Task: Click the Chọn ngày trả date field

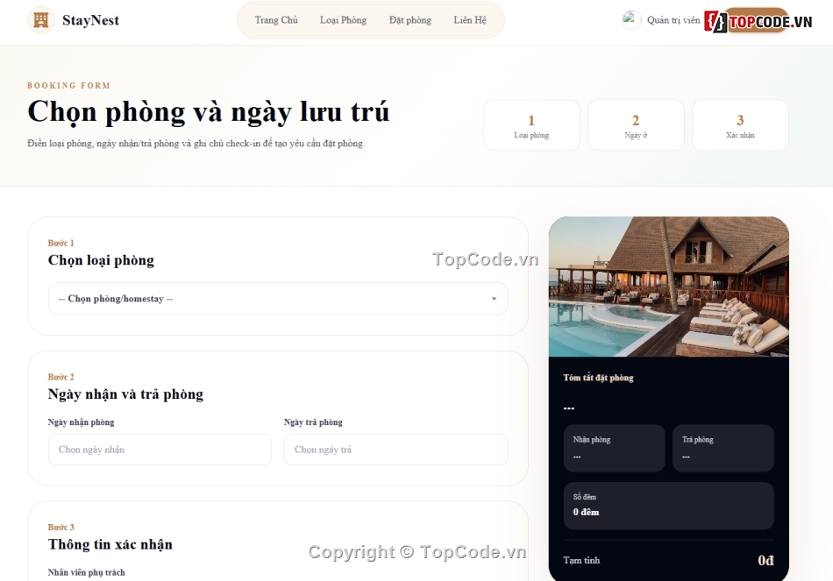Action: (x=395, y=450)
